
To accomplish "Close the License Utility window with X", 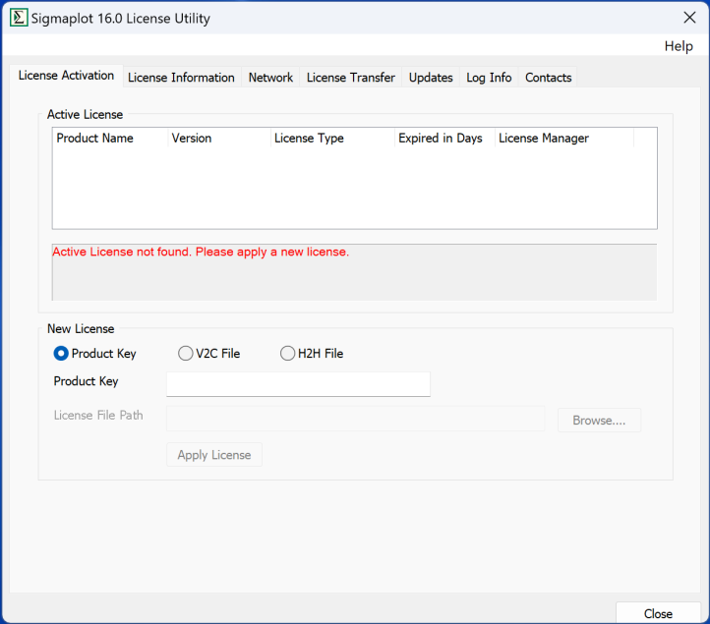I will point(689,18).
